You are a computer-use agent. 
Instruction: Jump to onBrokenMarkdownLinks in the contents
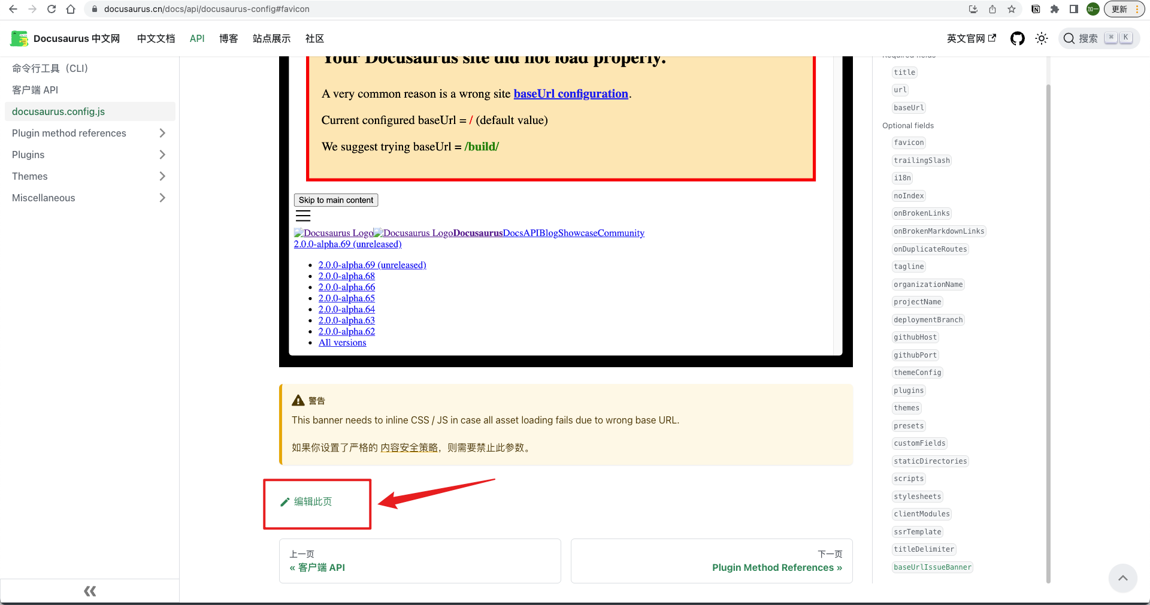pyautogui.click(x=939, y=231)
